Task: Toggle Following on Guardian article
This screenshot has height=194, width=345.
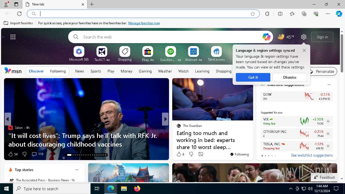Action: tap(239, 154)
